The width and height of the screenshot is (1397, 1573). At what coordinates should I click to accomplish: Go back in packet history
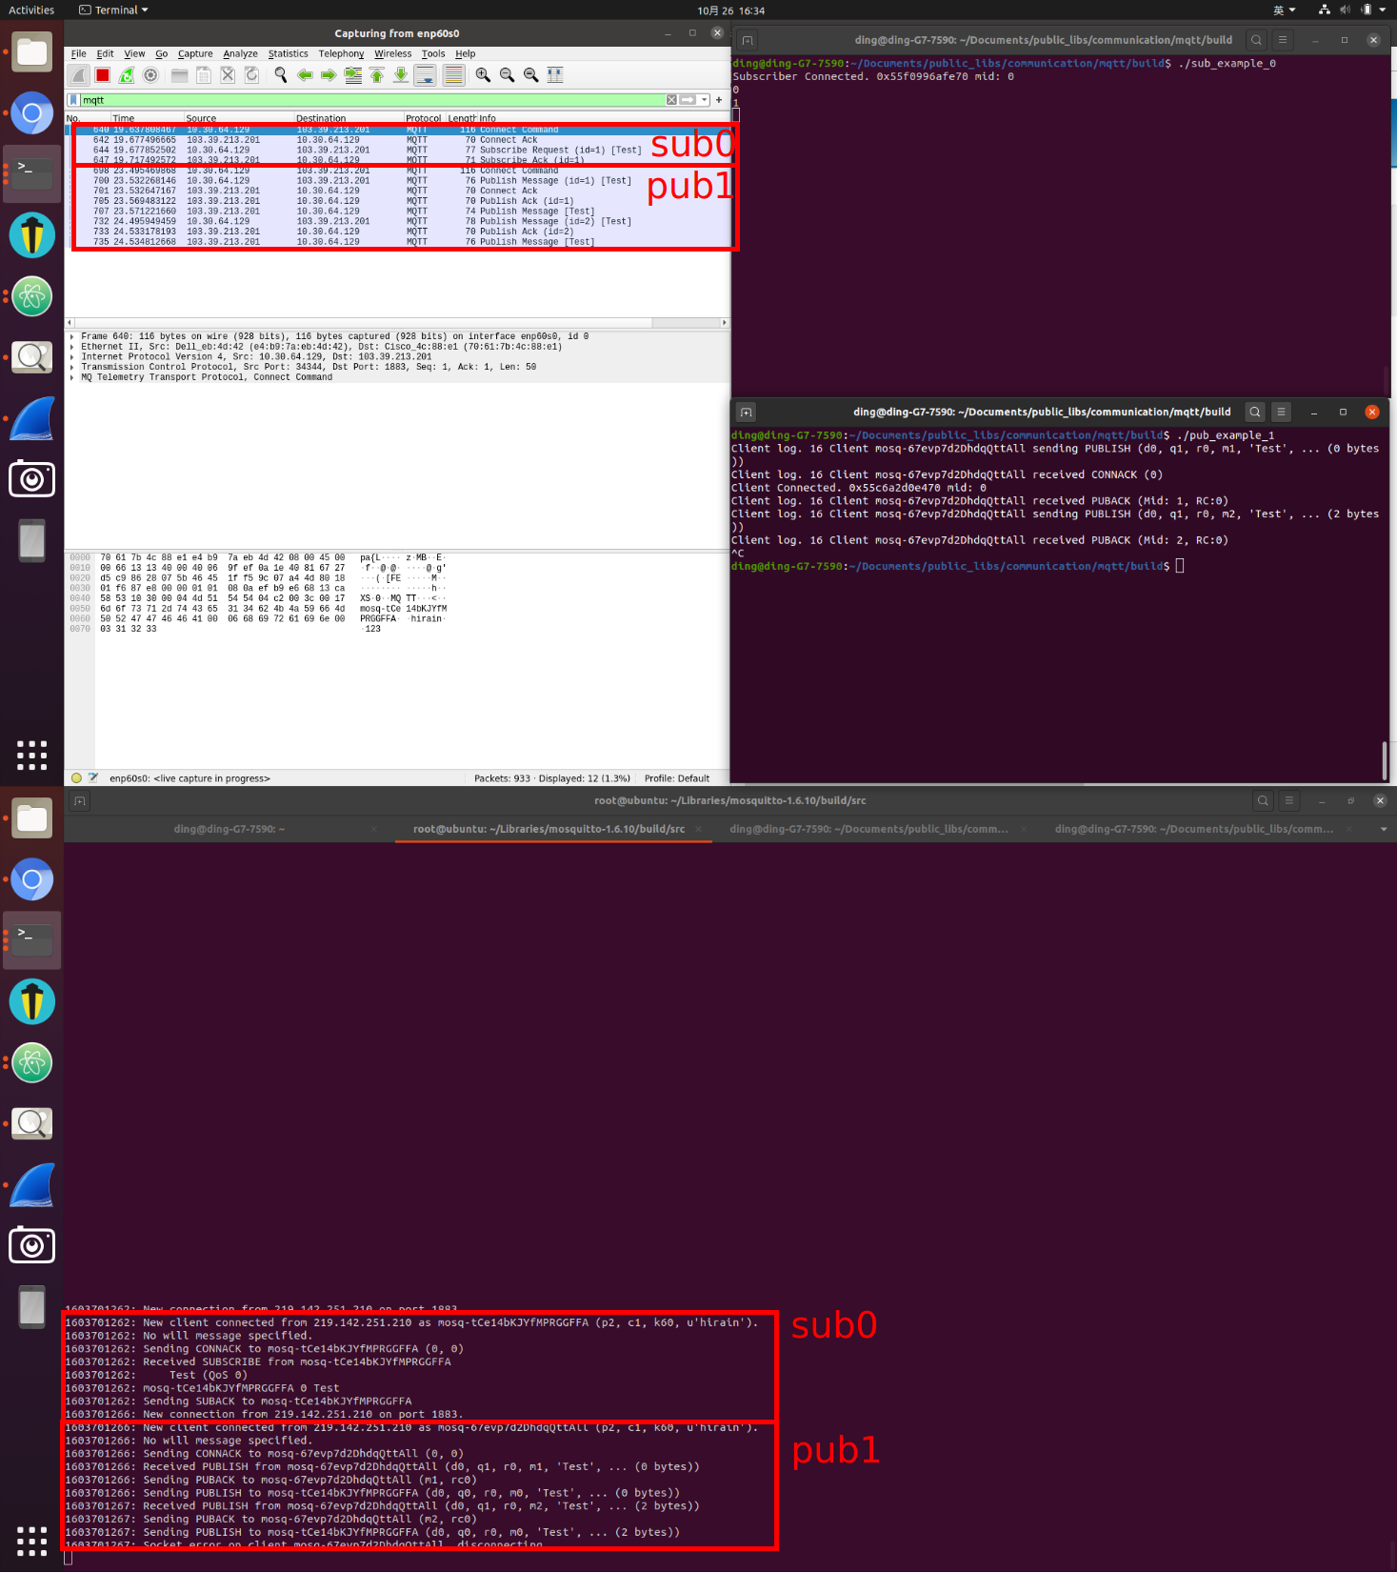305,75
